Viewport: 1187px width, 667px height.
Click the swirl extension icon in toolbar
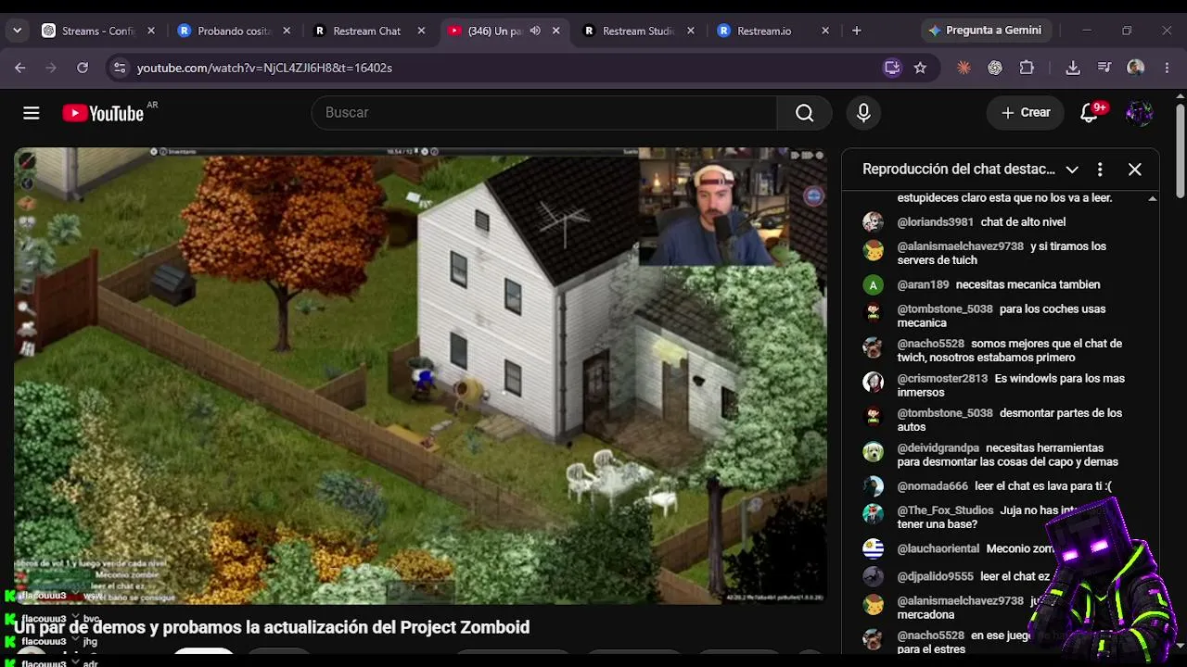click(x=995, y=68)
